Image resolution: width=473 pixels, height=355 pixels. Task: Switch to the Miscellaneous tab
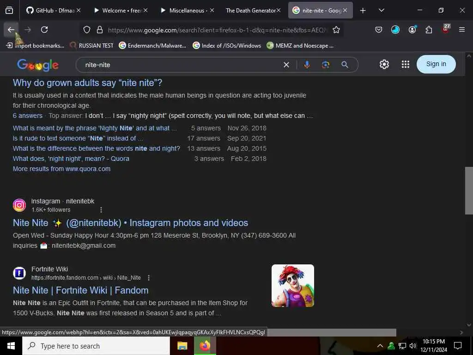click(x=187, y=10)
